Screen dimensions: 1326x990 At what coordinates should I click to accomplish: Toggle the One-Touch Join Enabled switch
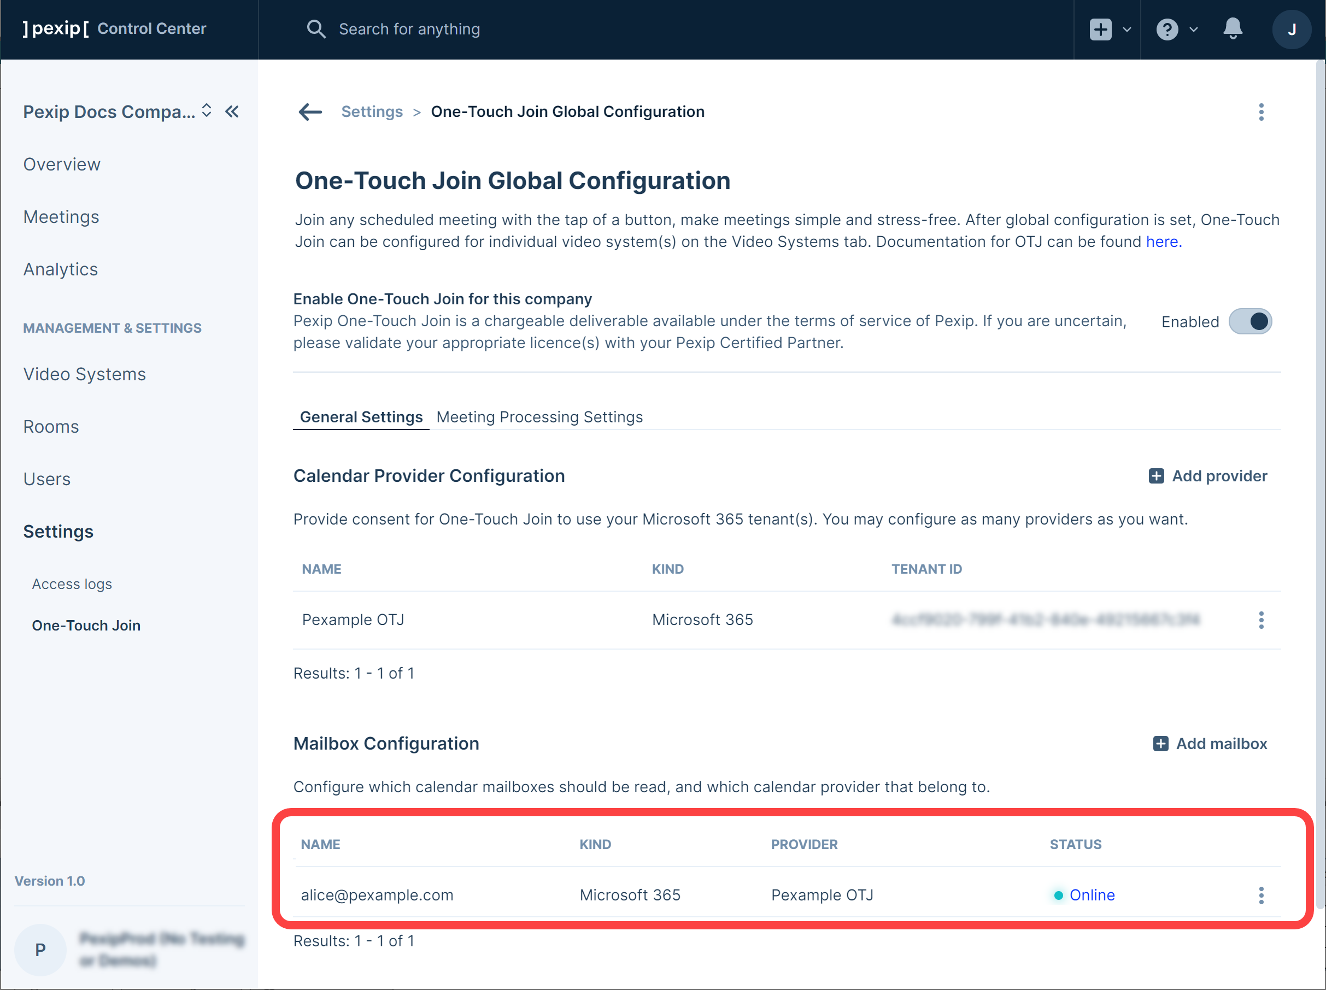(x=1250, y=322)
